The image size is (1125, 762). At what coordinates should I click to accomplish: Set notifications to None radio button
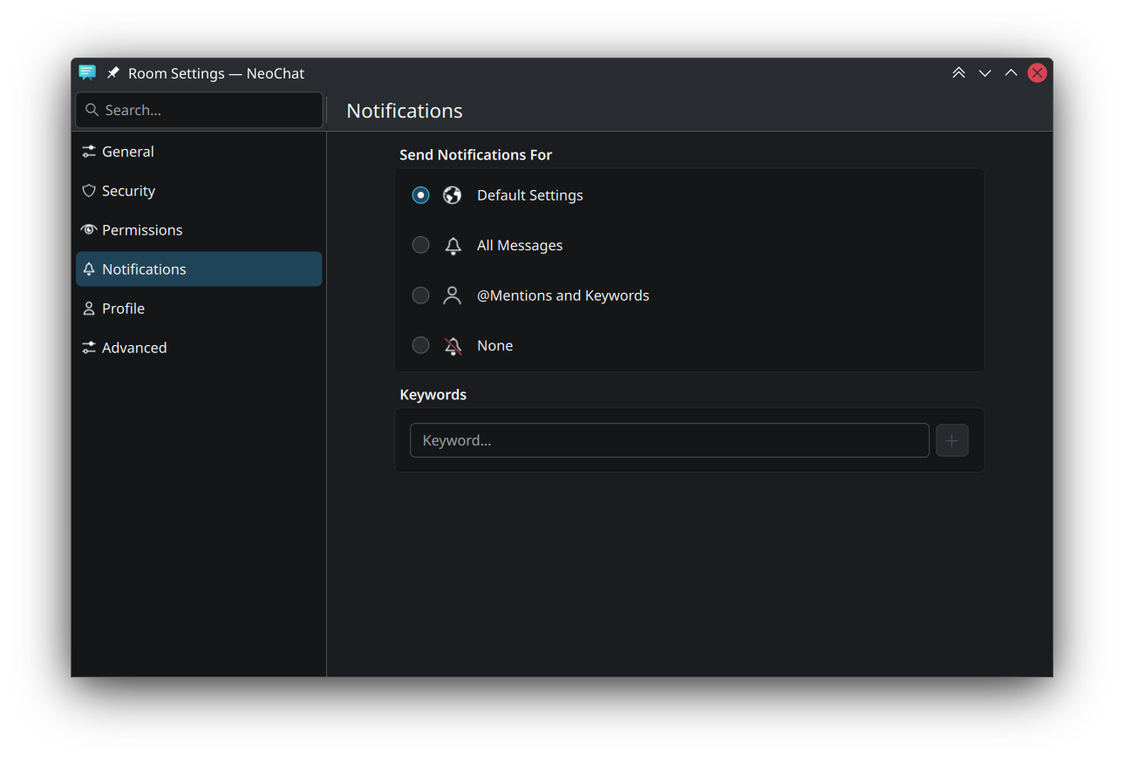click(x=420, y=346)
